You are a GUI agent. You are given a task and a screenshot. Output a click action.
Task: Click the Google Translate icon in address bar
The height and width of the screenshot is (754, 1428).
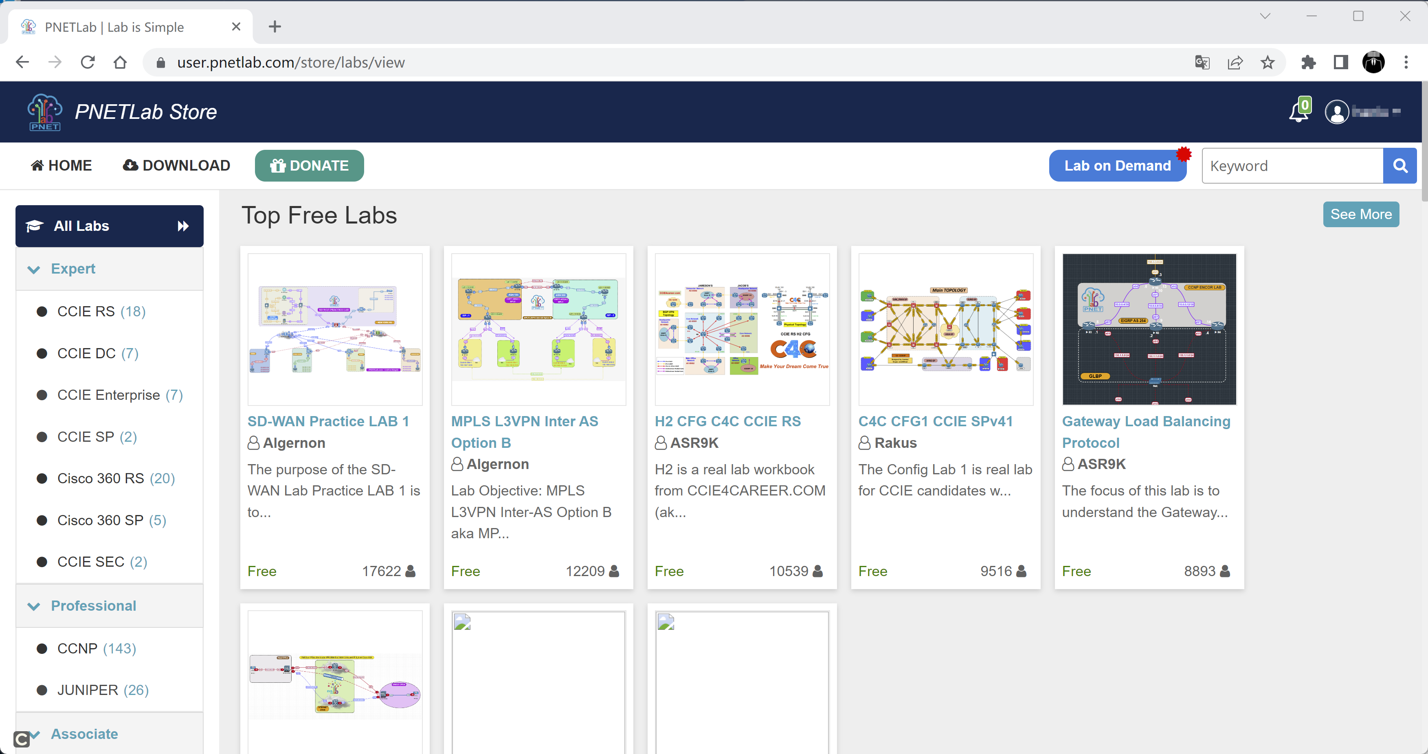point(1202,63)
